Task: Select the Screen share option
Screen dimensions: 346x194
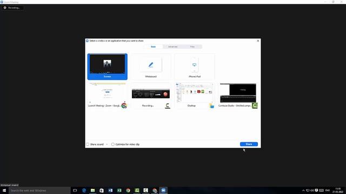Action: (x=107, y=67)
